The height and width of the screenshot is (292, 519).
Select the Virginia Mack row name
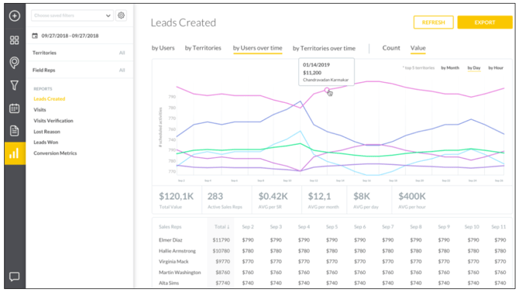(174, 262)
